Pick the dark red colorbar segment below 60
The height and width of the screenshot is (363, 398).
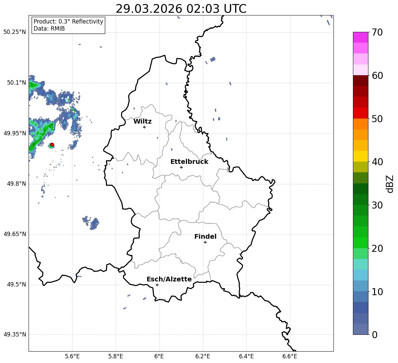(x=361, y=81)
